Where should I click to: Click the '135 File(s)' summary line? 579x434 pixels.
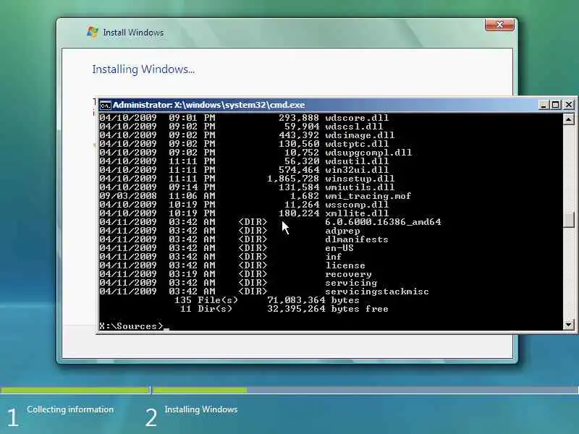266,300
